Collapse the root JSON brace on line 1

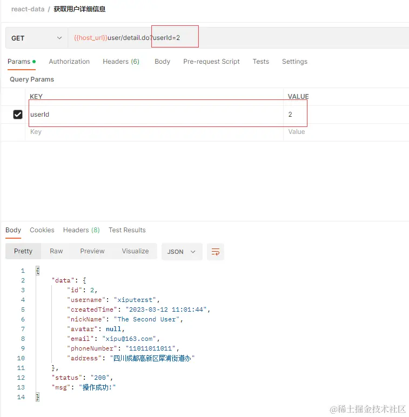coord(37,271)
